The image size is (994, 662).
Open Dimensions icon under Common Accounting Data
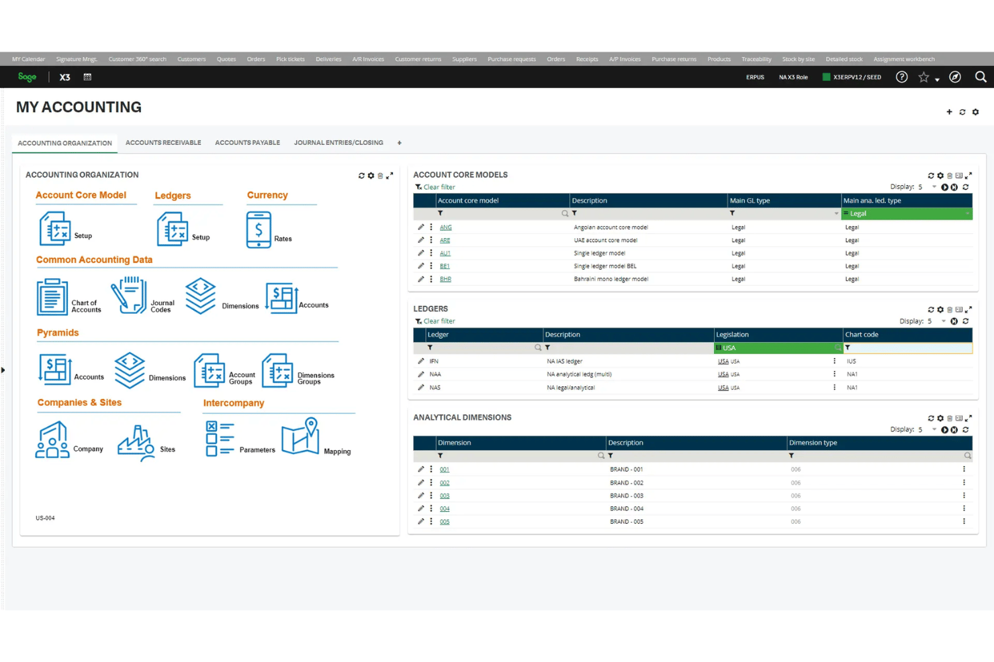200,296
